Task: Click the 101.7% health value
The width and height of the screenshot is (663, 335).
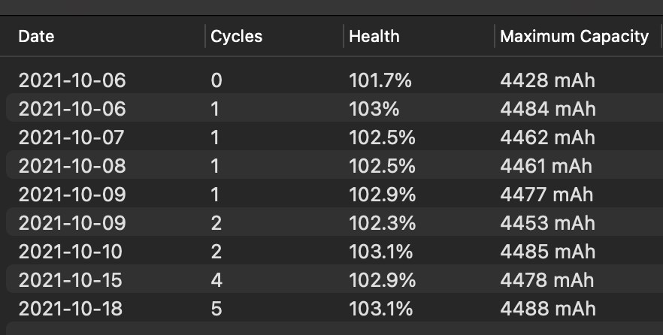Action: [380, 80]
